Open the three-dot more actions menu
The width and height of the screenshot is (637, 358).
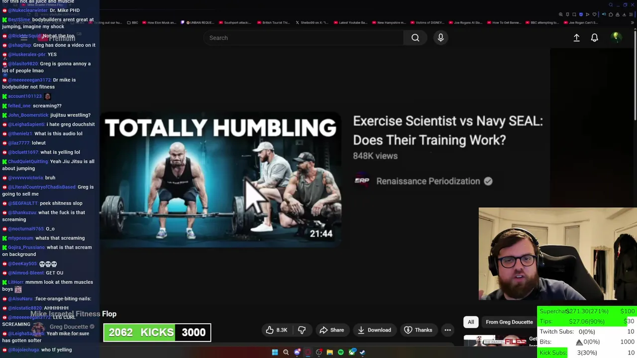[x=447, y=330]
